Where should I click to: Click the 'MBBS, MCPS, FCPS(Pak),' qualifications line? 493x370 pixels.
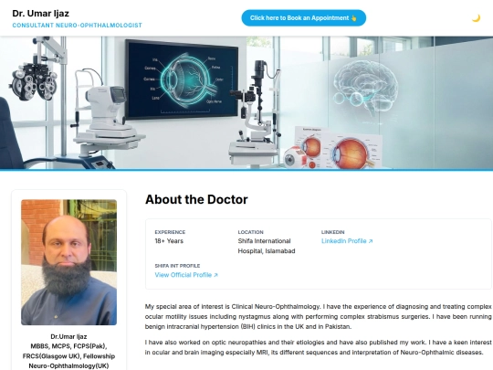point(68,346)
